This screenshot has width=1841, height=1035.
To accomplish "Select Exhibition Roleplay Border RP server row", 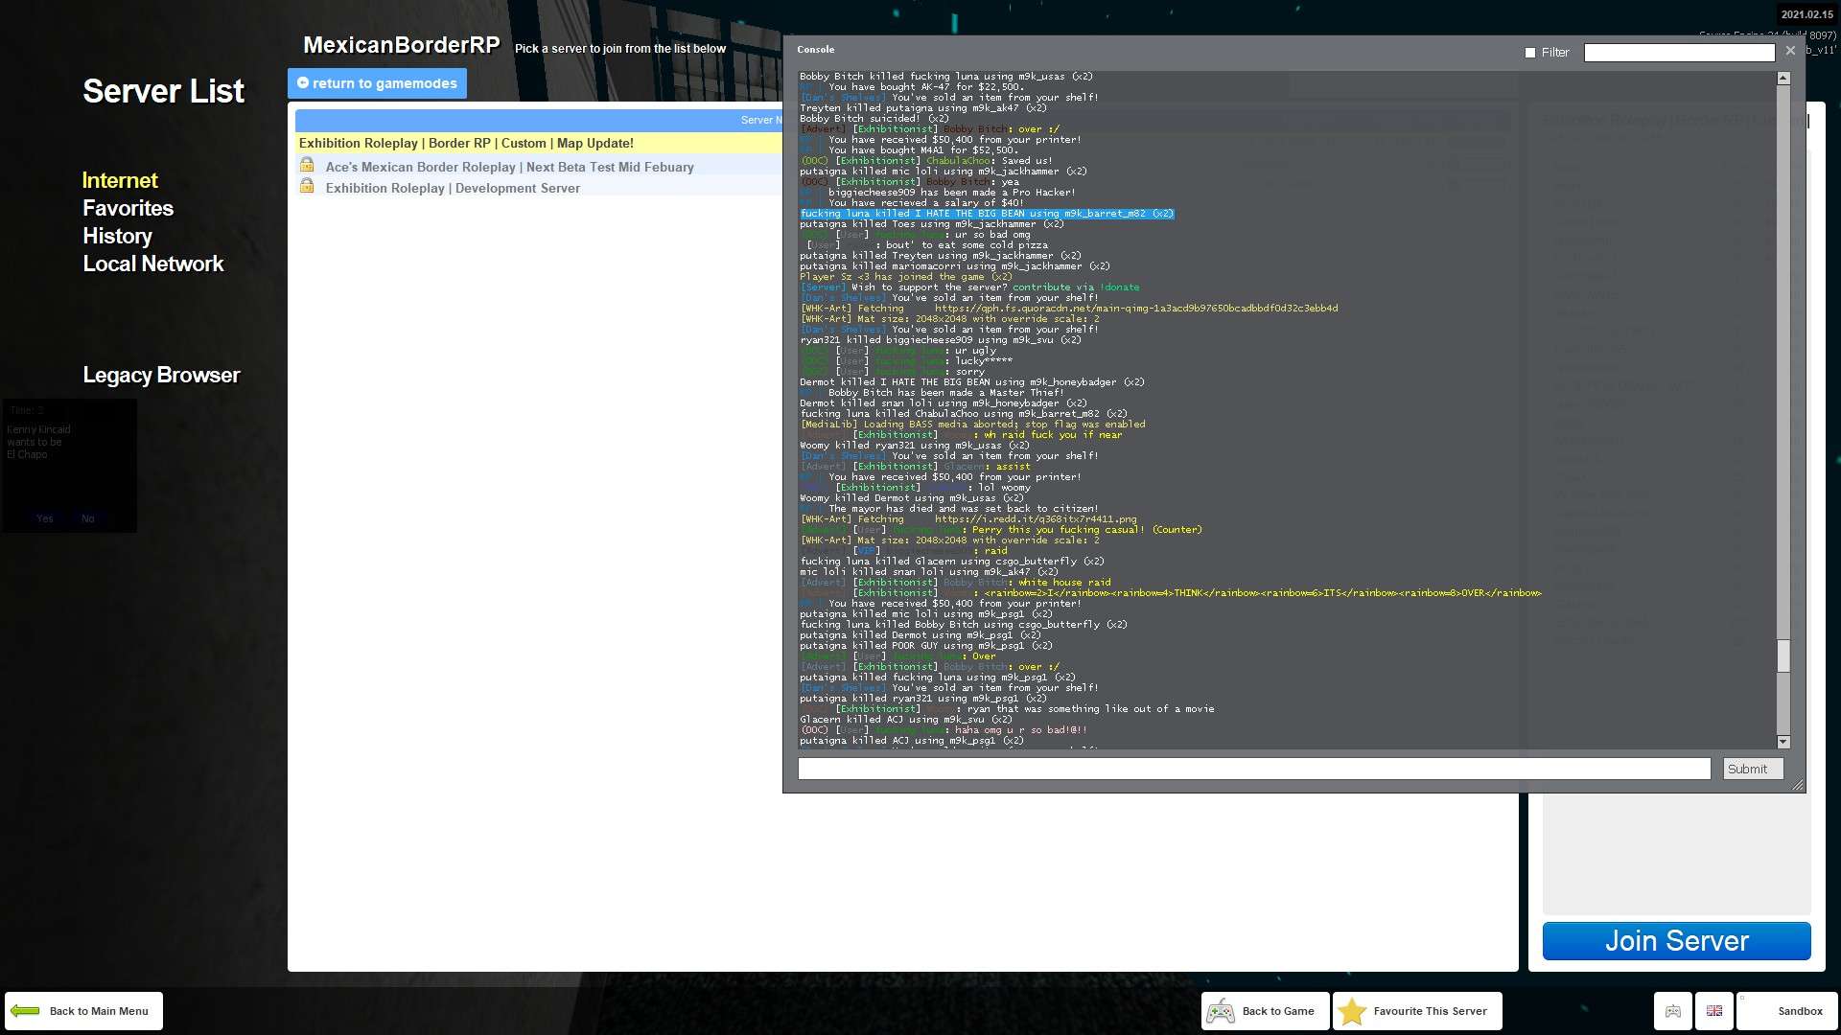I will click(539, 143).
